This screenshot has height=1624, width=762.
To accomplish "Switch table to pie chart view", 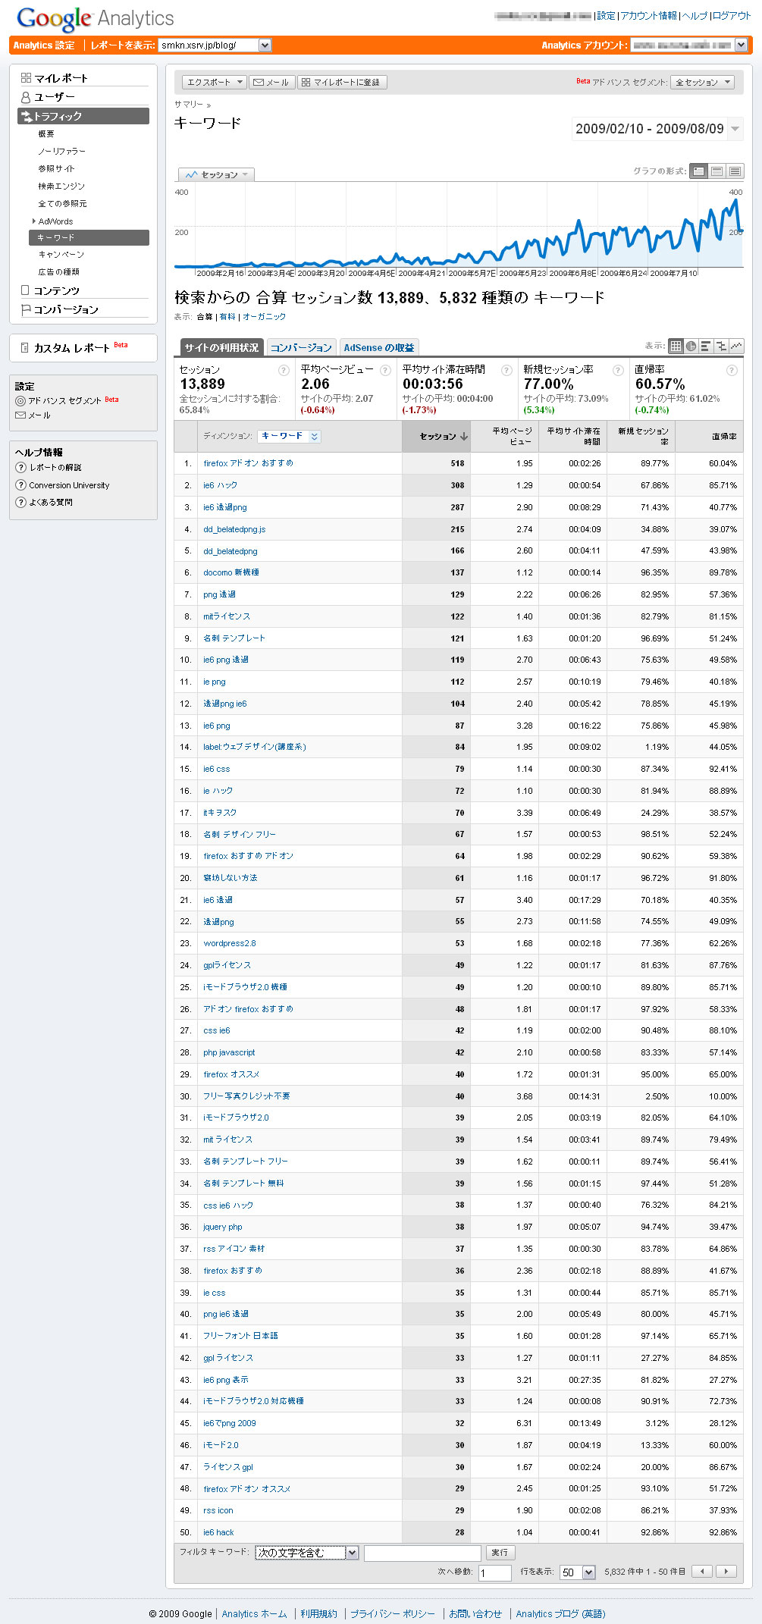I will point(691,346).
